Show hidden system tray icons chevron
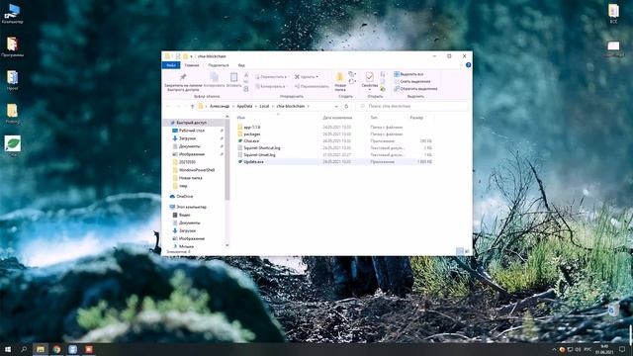Image resolution: width=633 pixels, height=356 pixels. 554,349
